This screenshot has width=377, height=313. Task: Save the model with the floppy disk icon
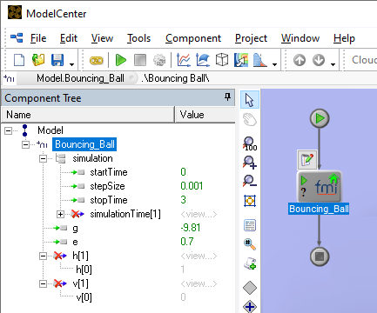point(57,60)
